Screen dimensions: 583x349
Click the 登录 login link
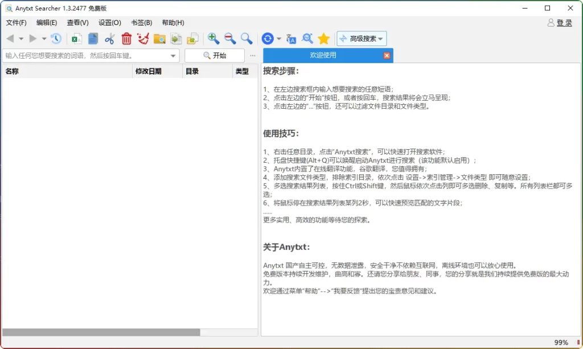tap(564, 23)
